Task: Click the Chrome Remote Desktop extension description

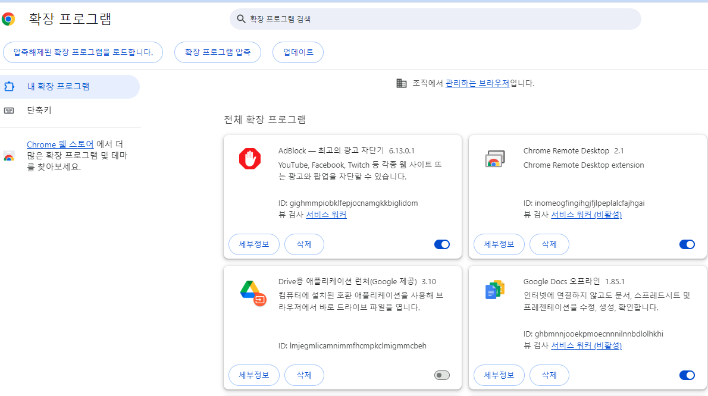Action: pos(584,165)
